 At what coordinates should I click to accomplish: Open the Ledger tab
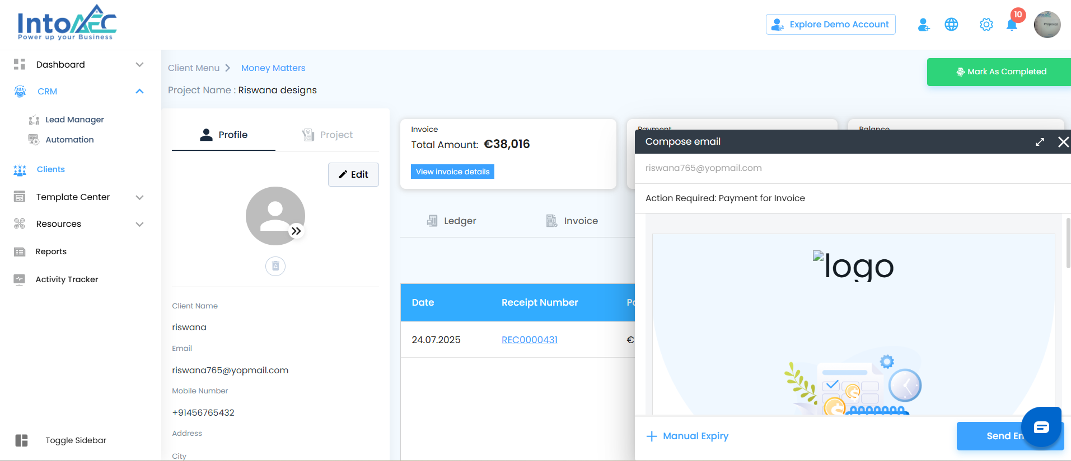point(451,221)
